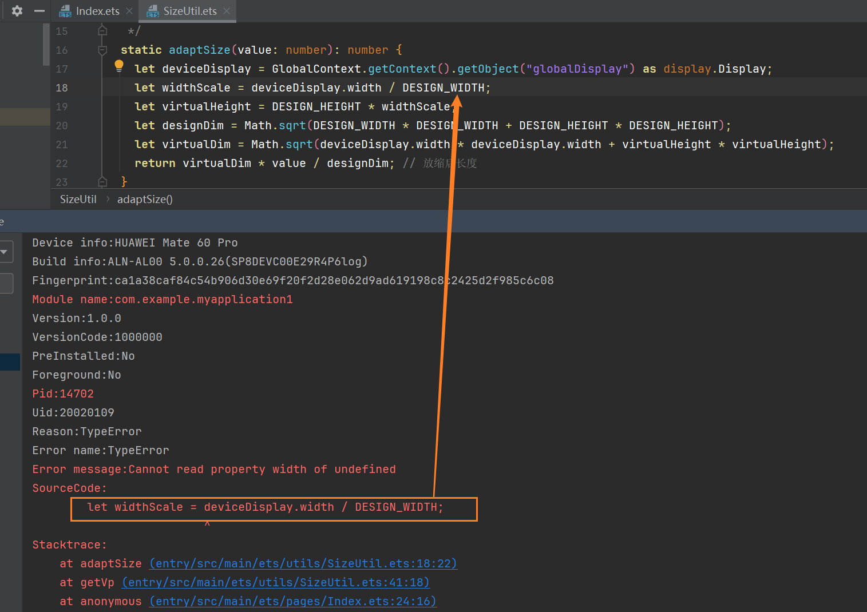Open the SizeUtil.ets:41:18 stacktrace link
The width and height of the screenshot is (867, 612).
click(276, 582)
